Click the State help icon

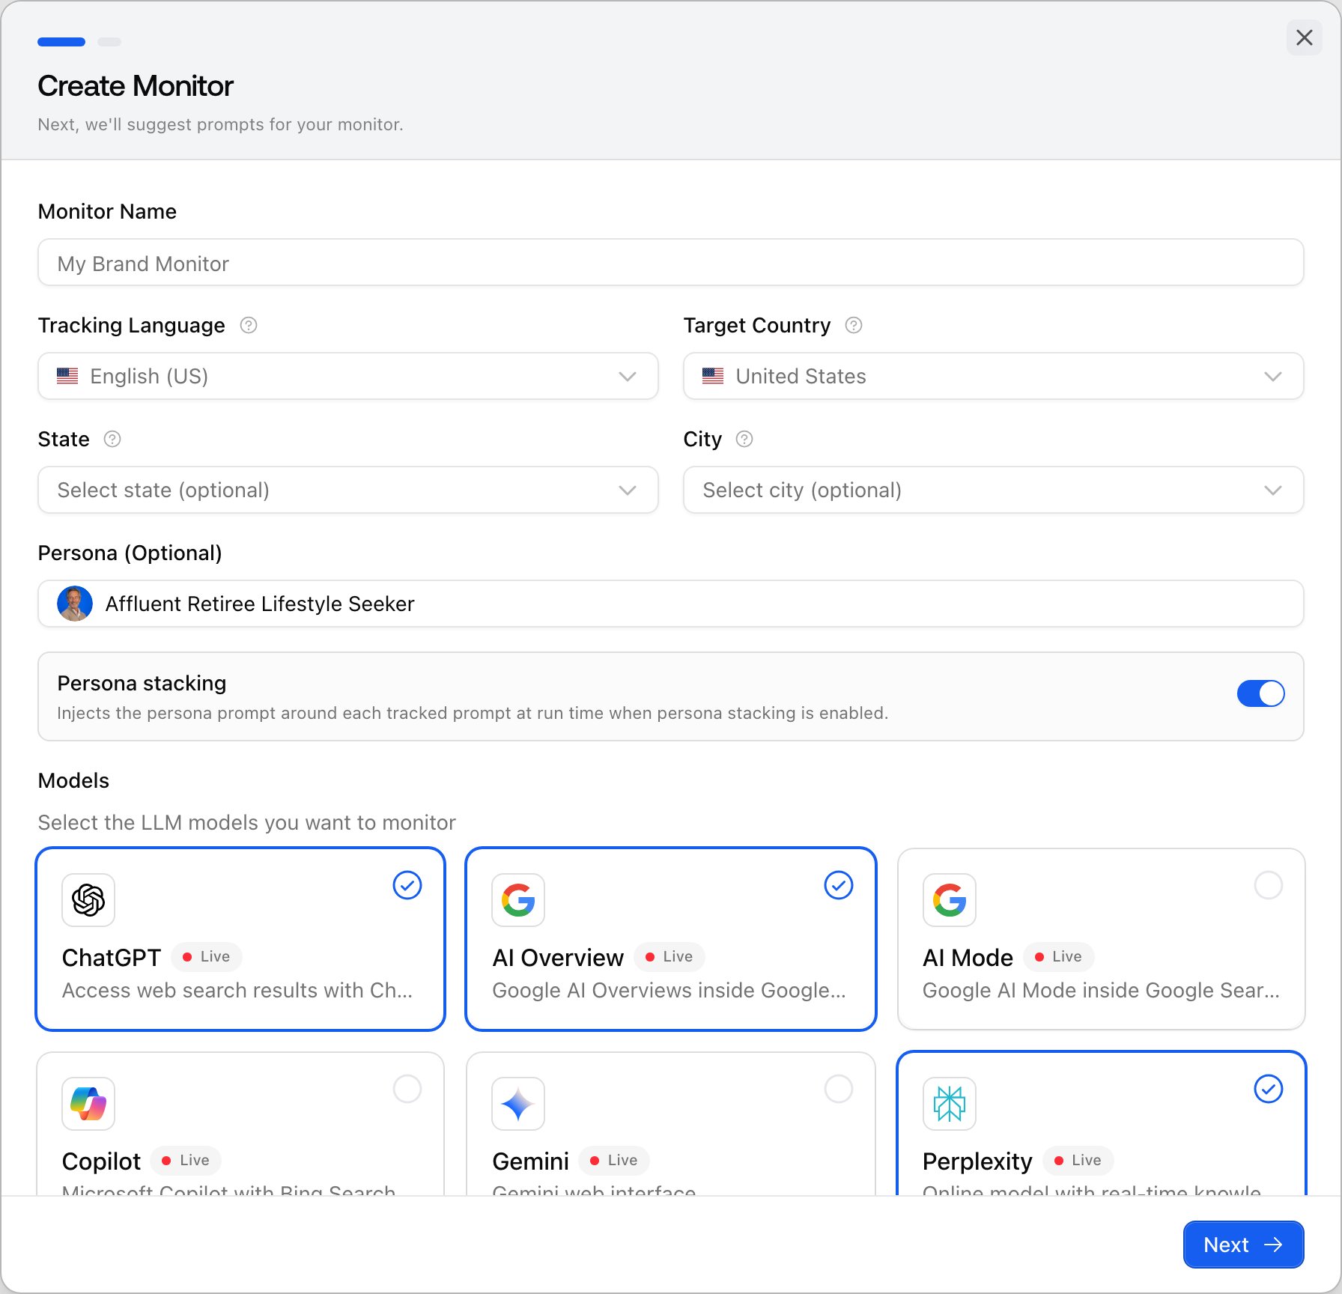(x=112, y=439)
